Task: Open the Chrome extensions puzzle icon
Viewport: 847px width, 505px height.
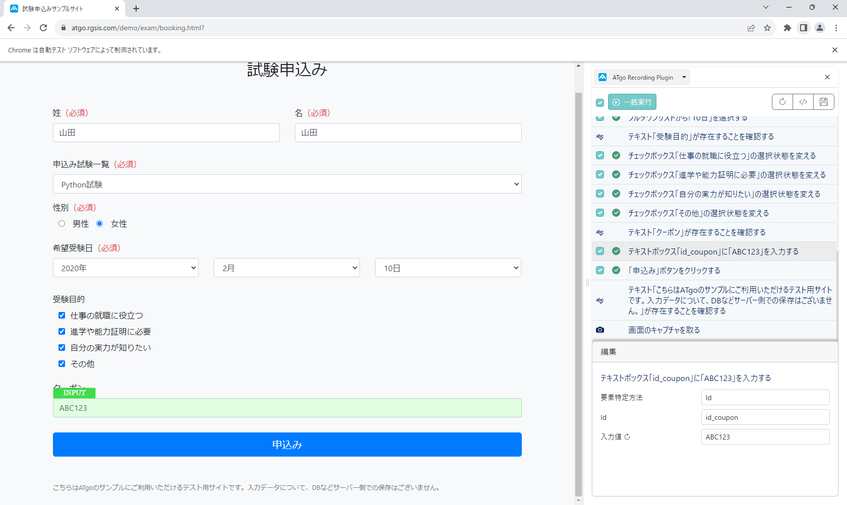Action: pyautogui.click(x=788, y=28)
